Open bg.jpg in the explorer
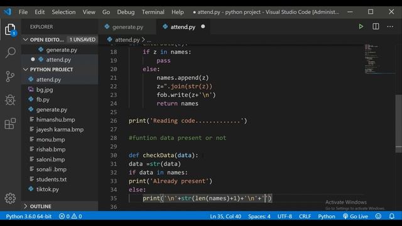The width and height of the screenshot is (402, 226). pyautogui.click(x=45, y=89)
